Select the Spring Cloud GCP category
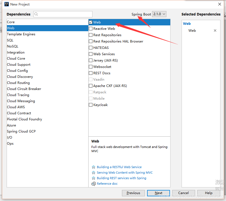Viewport: 226px width, 201px height. tap(47, 131)
